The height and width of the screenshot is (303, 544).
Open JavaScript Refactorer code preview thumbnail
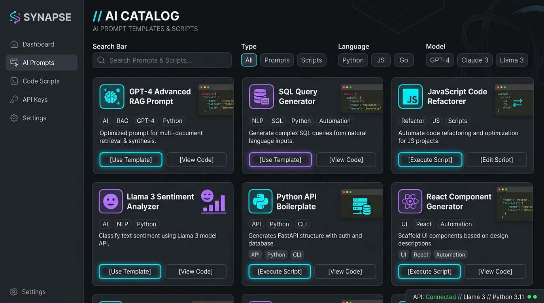(x=514, y=100)
